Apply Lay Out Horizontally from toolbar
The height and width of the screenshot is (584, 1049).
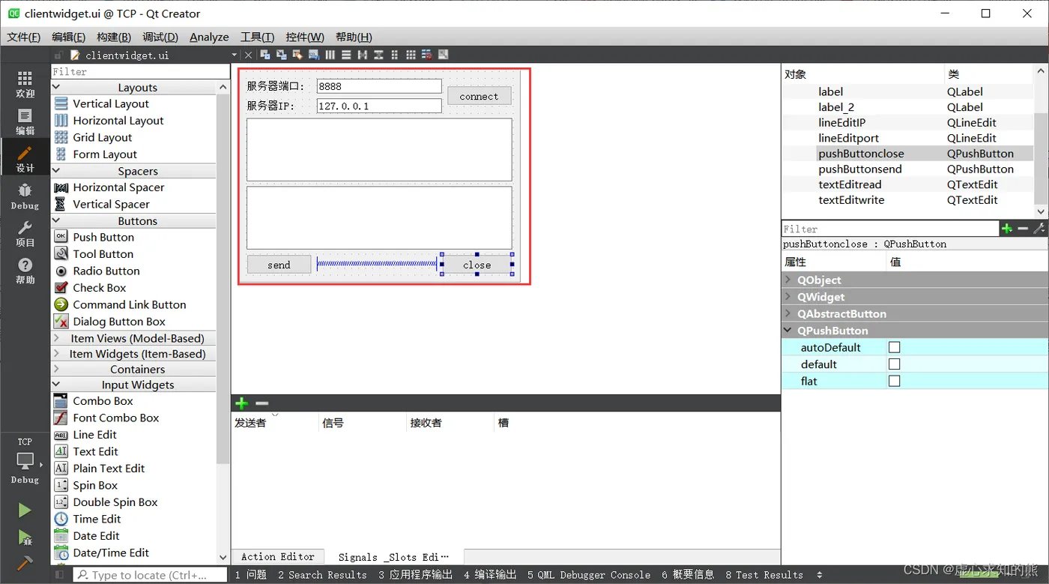click(330, 55)
